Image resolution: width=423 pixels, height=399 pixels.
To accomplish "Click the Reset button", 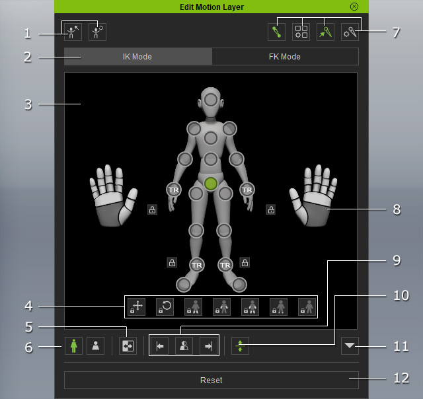I will coord(211,380).
